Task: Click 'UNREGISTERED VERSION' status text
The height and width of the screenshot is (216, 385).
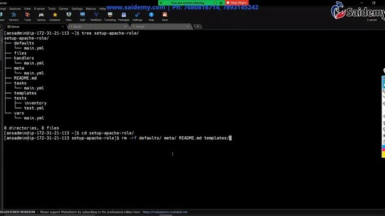Action: [x=17, y=212]
